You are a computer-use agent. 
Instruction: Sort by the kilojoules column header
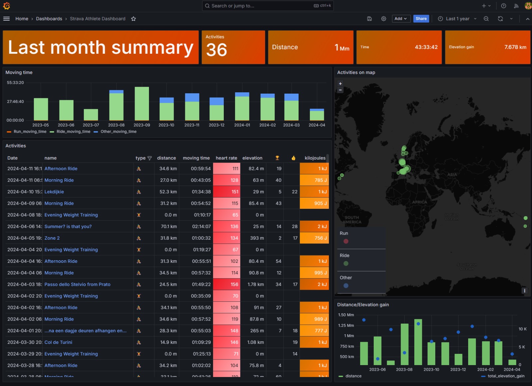pyautogui.click(x=315, y=158)
